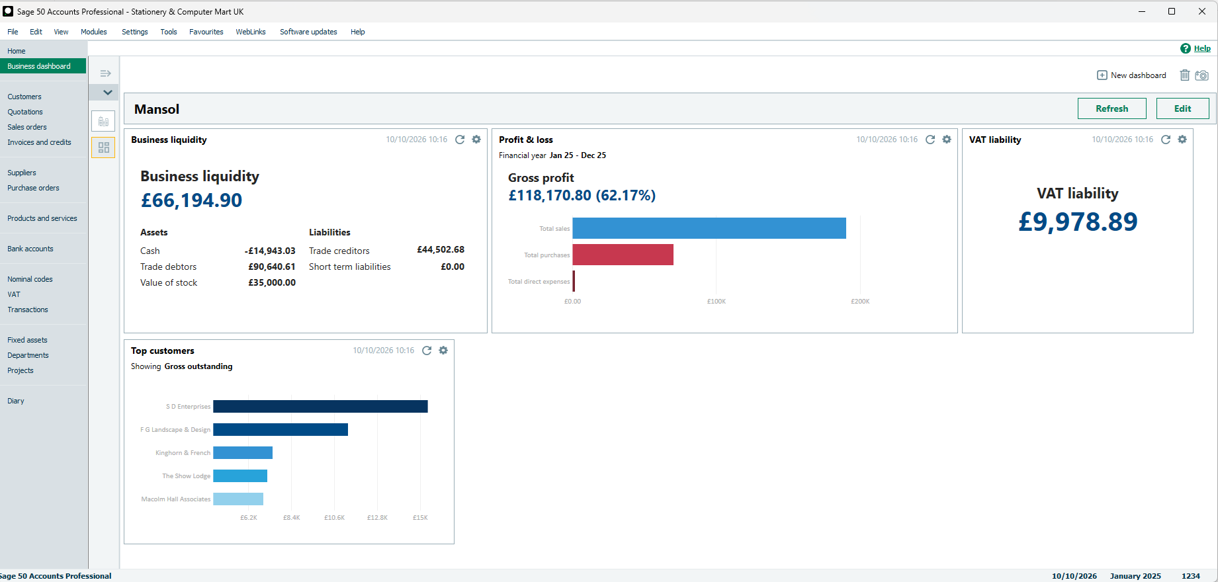Image resolution: width=1218 pixels, height=582 pixels.
Task: Select the highlighted dashboard grid icon
Action: 104,147
